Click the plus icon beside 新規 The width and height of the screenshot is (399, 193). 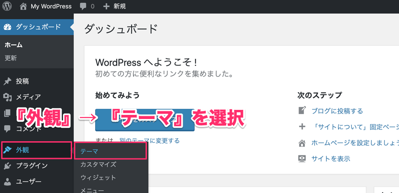(106, 6)
